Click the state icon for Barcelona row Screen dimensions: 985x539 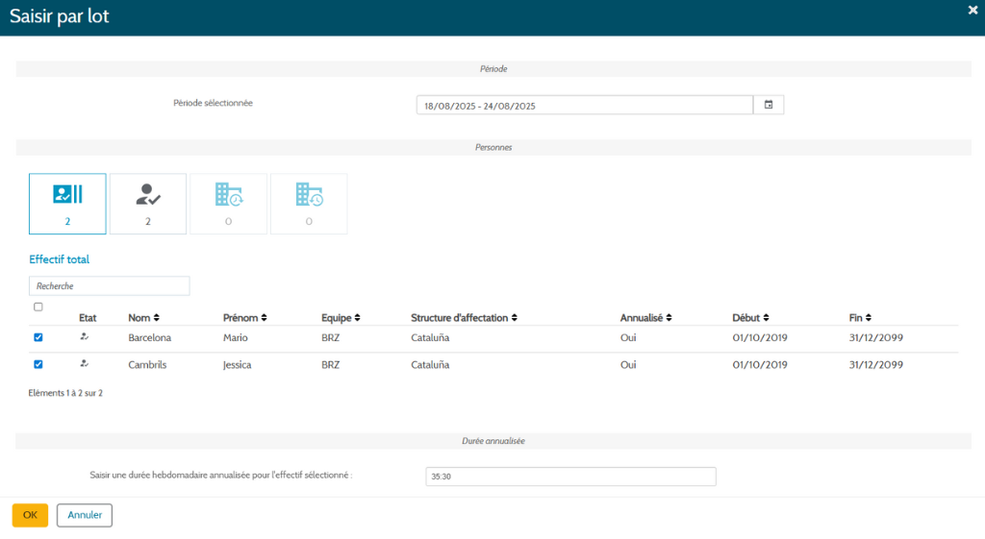click(x=85, y=337)
